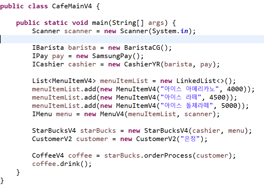Click 'IPay' interface type name
The width and height of the screenshot is (264, 189).
[x=40, y=56]
